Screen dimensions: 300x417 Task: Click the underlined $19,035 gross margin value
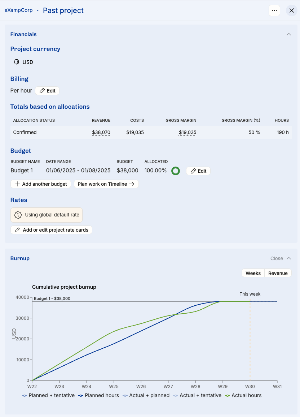point(187,133)
